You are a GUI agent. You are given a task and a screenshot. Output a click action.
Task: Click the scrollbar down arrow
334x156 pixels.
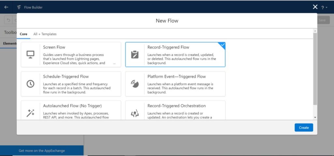315,117
